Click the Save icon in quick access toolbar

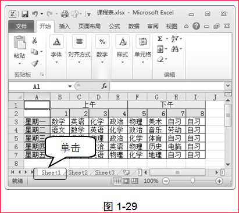point(24,14)
